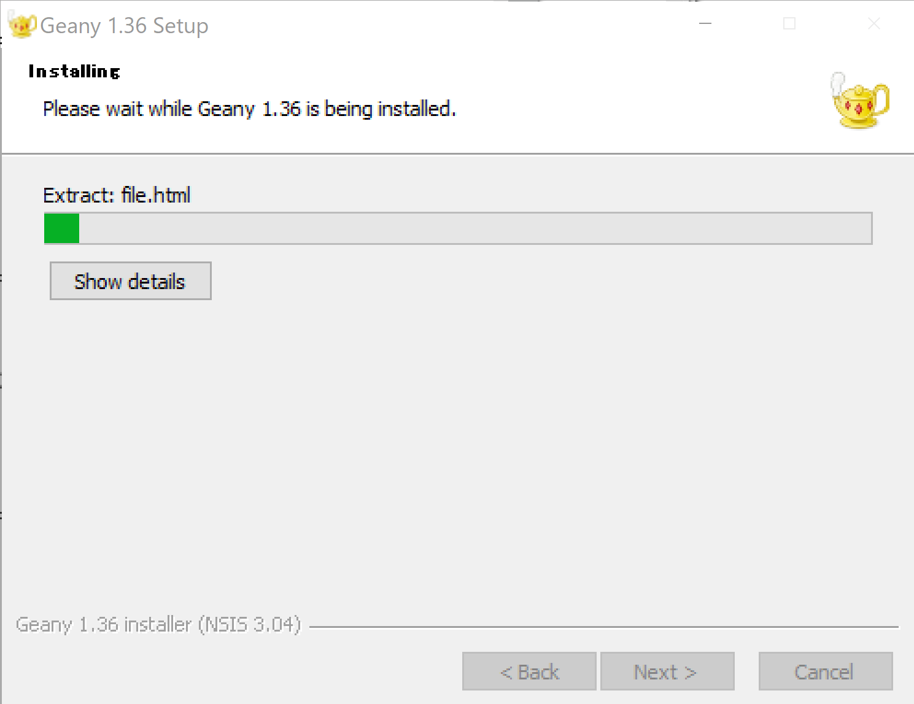The width and height of the screenshot is (914, 704).
Task: Click the Geany teapot logo in the header
Action: [859, 100]
